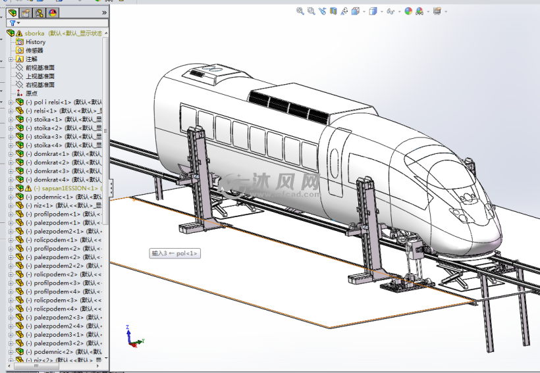Click the Edit Appearance color ball icon

pyautogui.click(x=408, y=11)
